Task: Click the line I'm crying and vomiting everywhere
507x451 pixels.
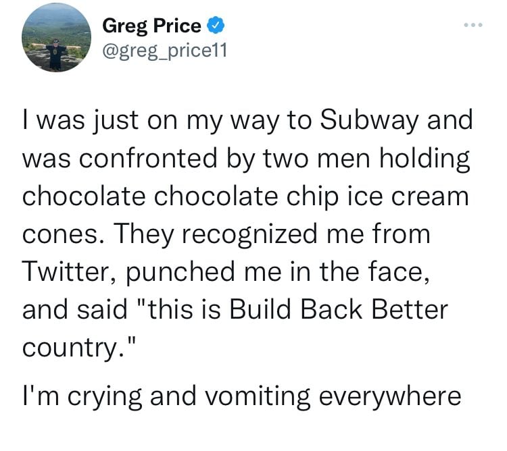Action: point(241,397)
